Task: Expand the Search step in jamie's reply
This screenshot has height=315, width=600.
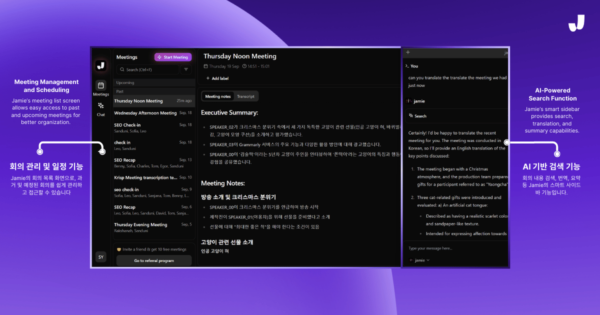Action: [x=455, y=116]
